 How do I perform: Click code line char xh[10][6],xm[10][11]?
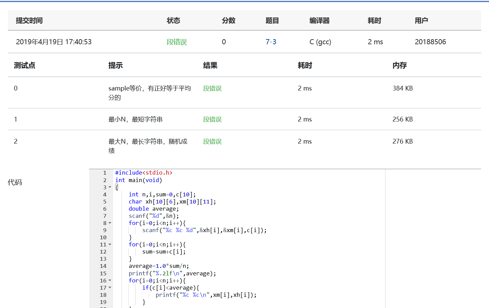pyautogui.click(x=172, y=201)
